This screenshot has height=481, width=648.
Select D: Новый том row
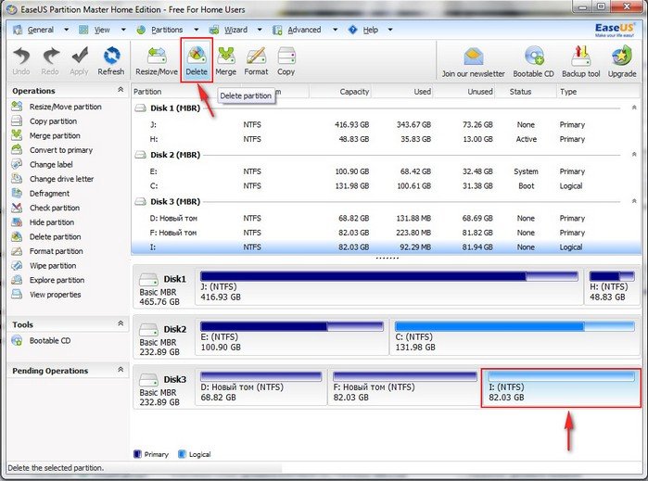[x=387, y=218]
